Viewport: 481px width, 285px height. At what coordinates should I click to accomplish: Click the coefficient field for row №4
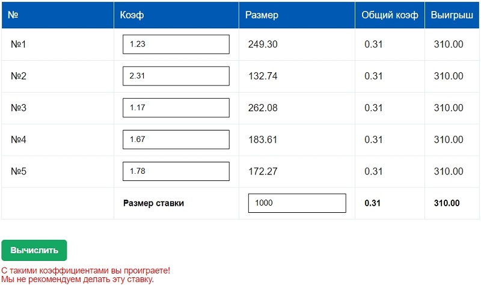(176, 139)
